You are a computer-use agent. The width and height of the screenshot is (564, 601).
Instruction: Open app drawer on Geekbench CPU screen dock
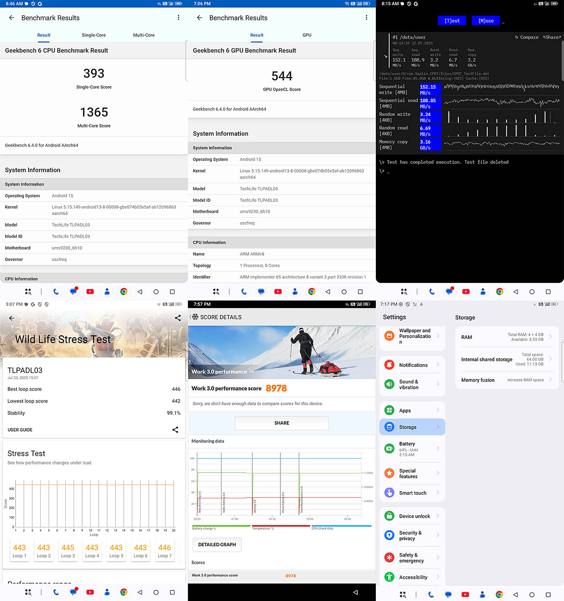pyautogui.click(x=28, y=291)
